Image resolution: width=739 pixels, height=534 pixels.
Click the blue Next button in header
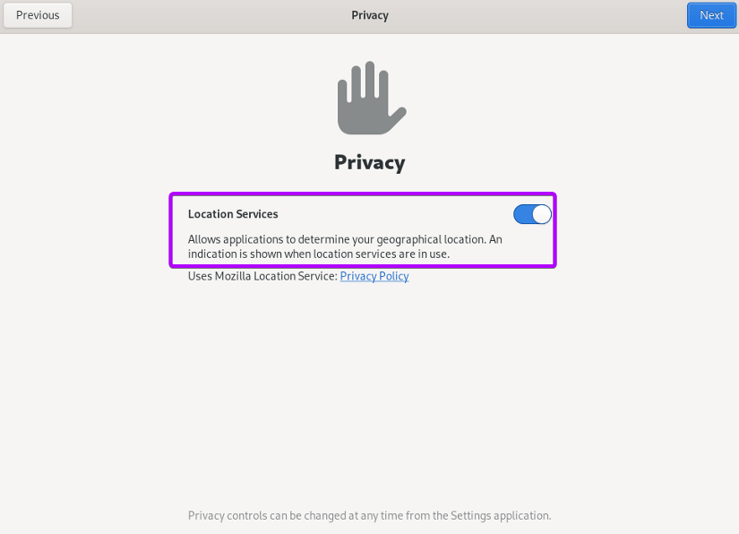click(711, 15)
